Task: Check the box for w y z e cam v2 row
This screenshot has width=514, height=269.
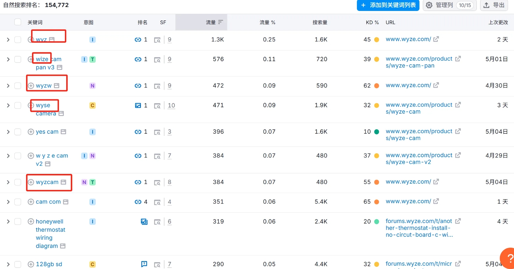Action: [18, 156]
